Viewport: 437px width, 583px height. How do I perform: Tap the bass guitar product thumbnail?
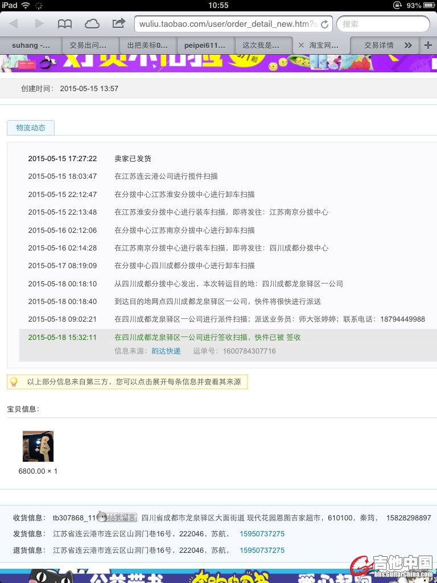pos(38,446)
